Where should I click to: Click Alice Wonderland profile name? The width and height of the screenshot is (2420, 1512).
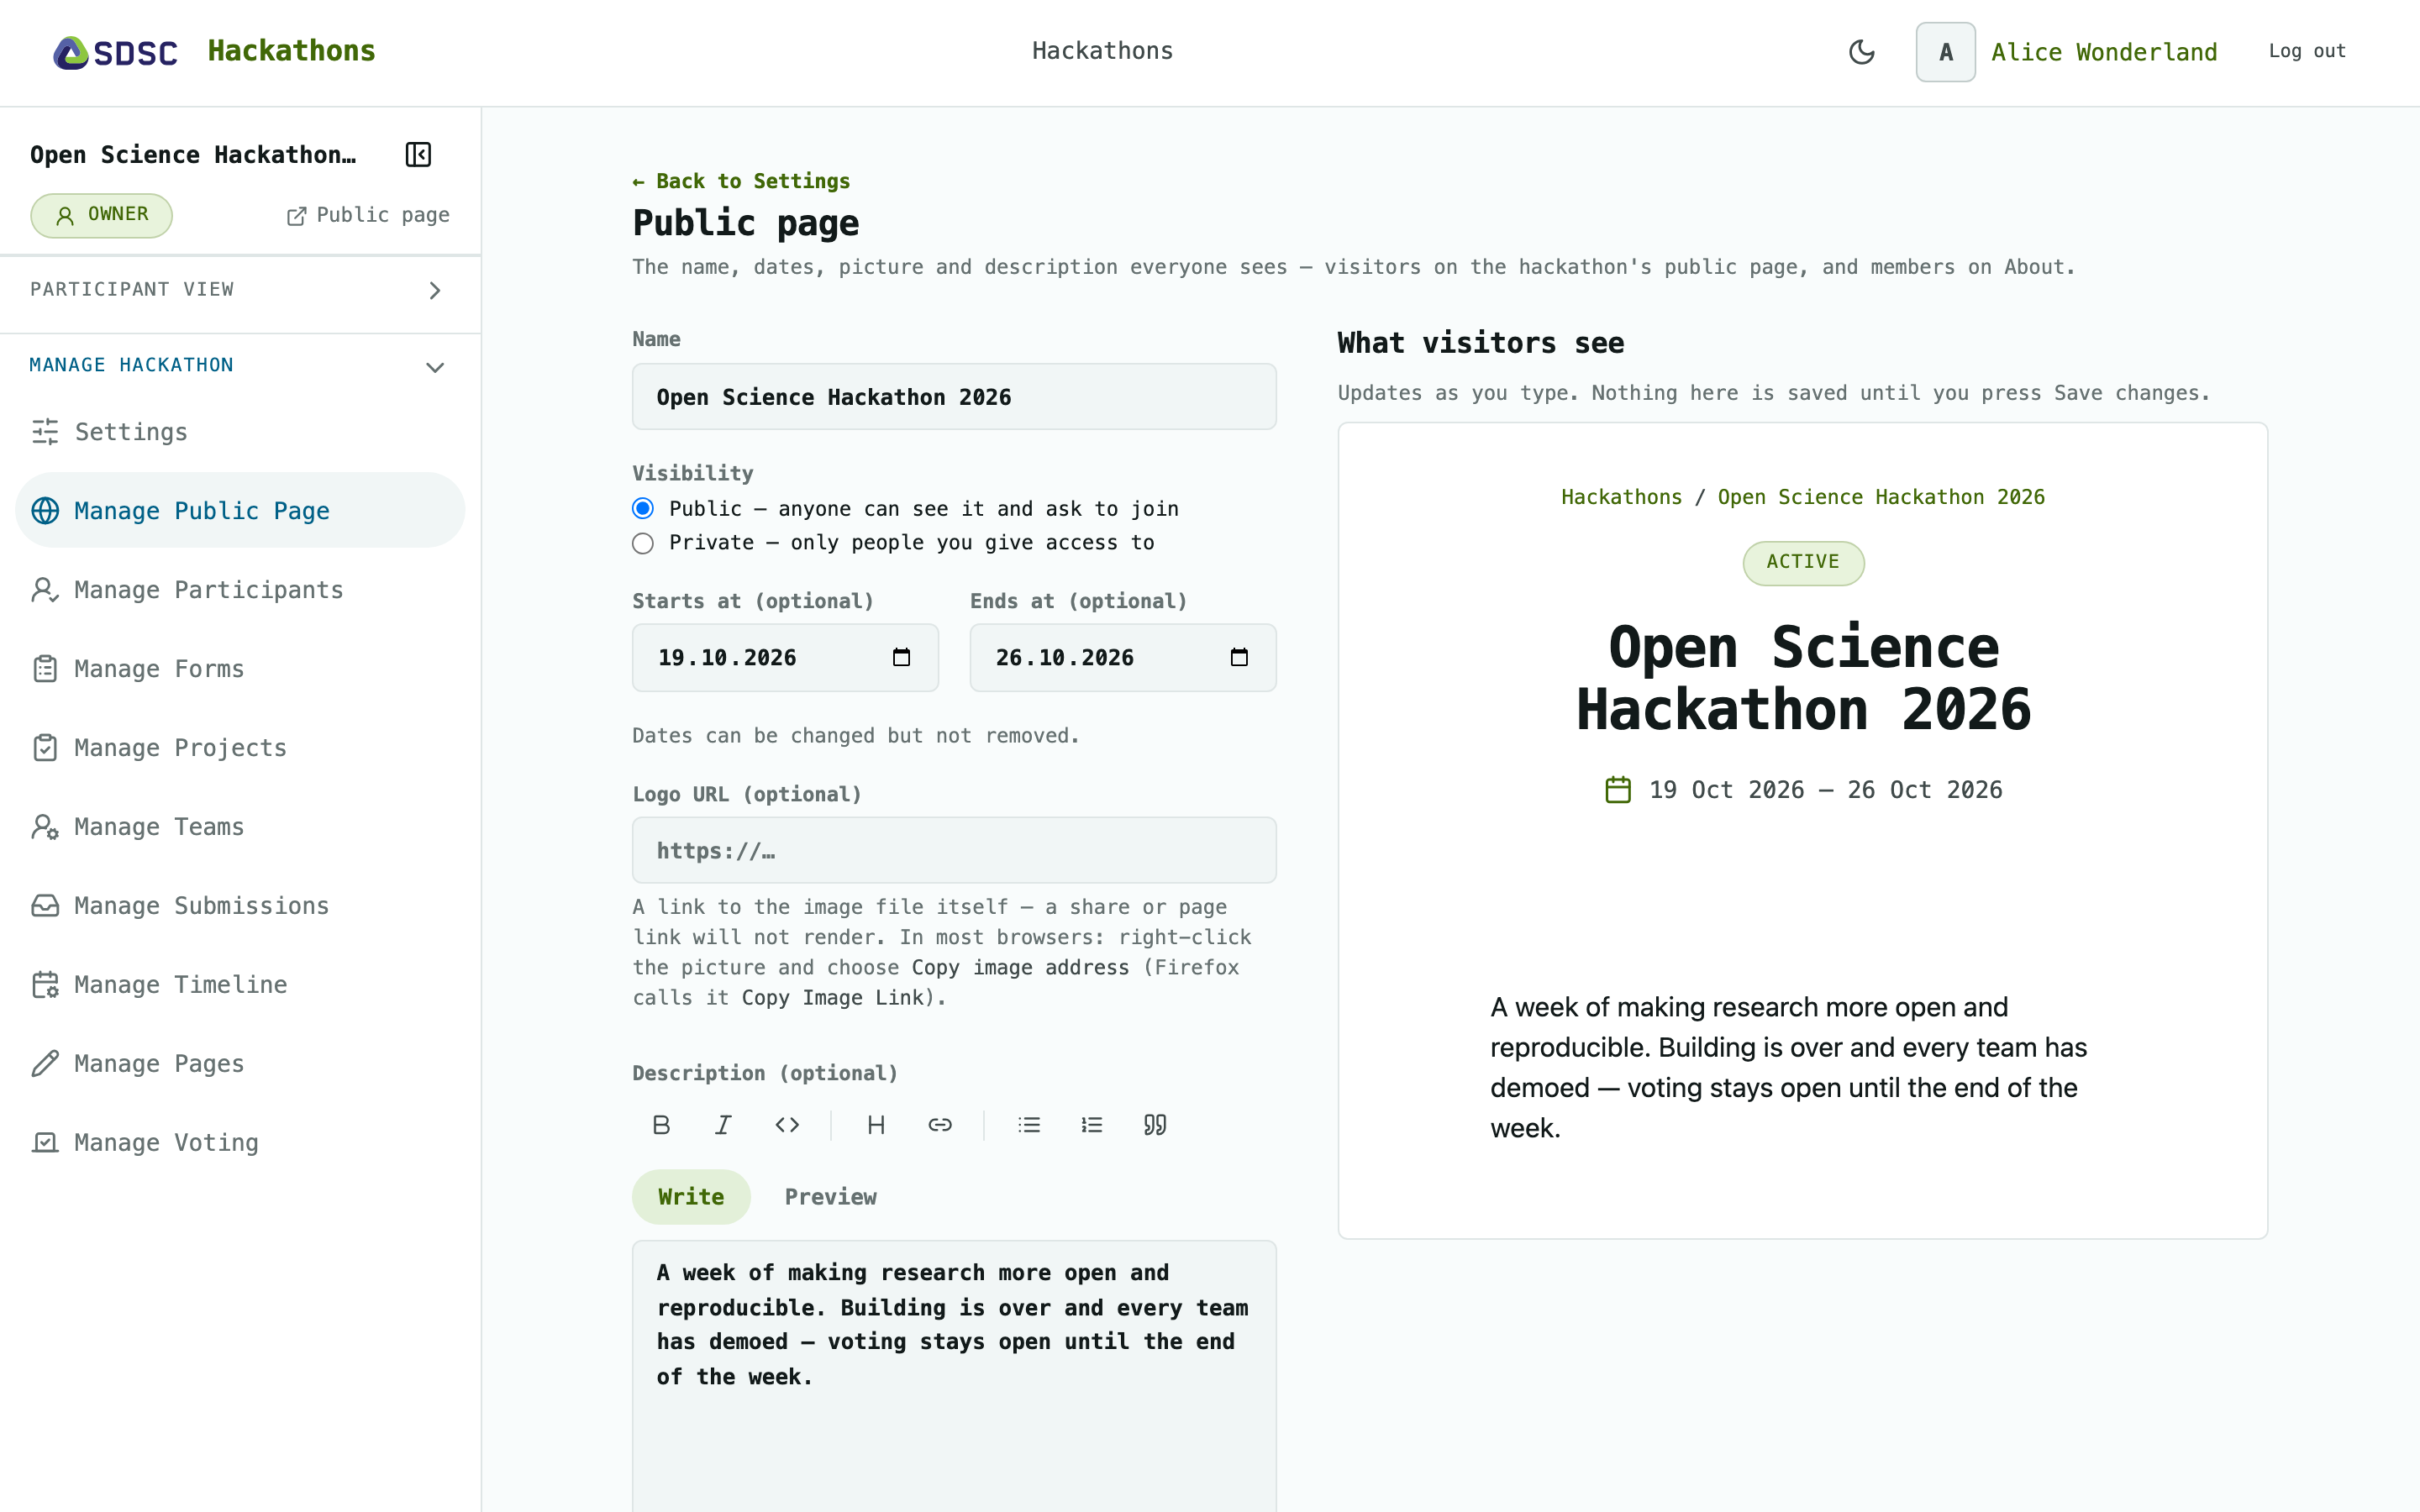click(x=2104, y=52)
